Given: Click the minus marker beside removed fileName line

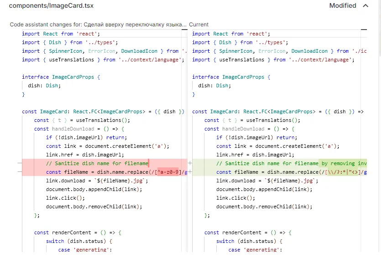Looking at the screenshot, I should pos(19,172).
